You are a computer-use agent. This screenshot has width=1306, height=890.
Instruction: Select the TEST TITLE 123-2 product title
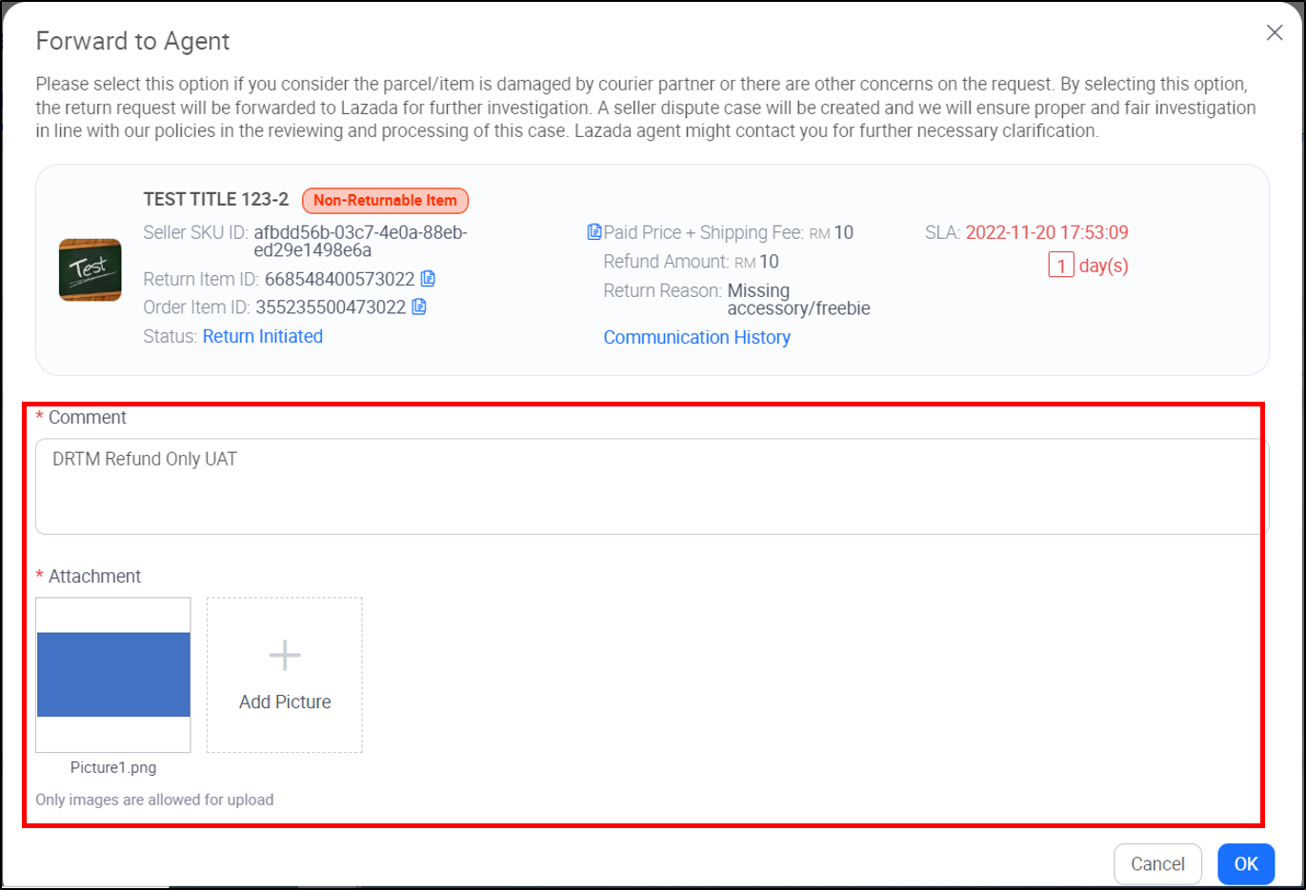[215, 199]
